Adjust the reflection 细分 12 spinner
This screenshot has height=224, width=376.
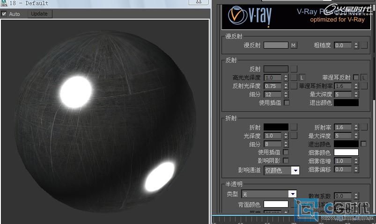(x=286, y=94)
